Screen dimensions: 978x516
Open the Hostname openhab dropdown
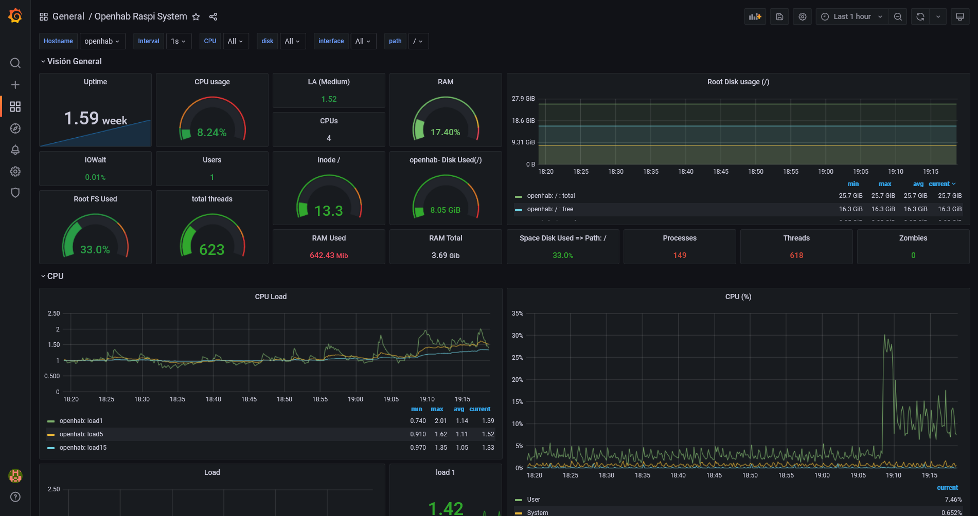102,41
